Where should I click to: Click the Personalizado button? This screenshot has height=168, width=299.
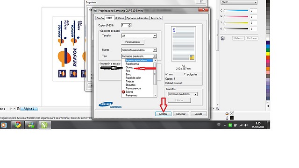(133, 42)
